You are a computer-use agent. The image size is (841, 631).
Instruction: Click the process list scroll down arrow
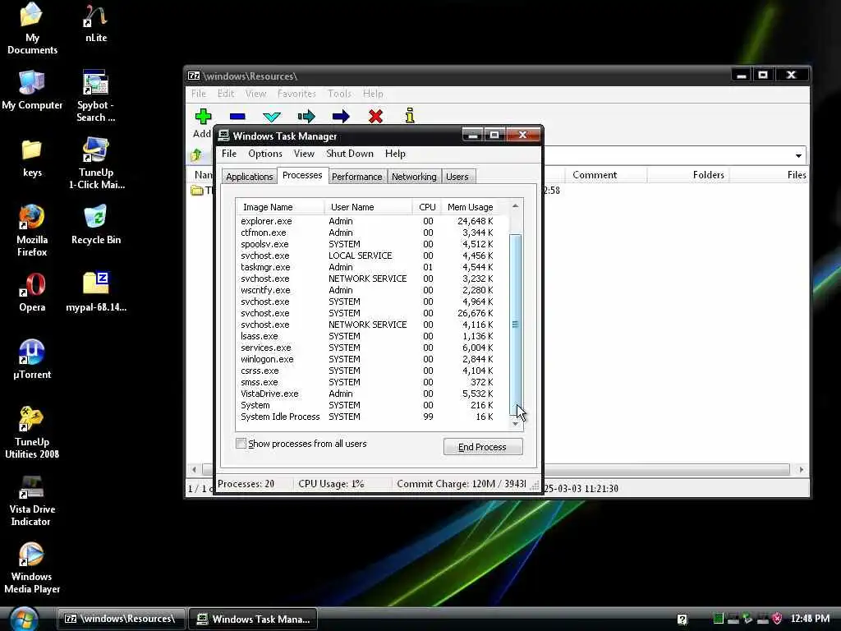click(515, 424)
